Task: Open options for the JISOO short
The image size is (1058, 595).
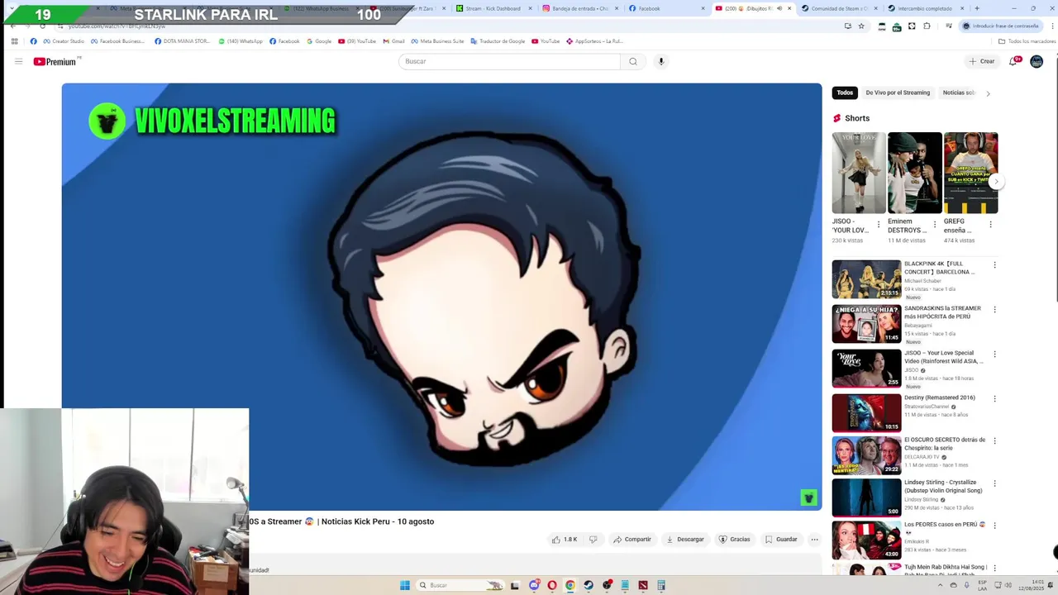Action: coord(879,224)
